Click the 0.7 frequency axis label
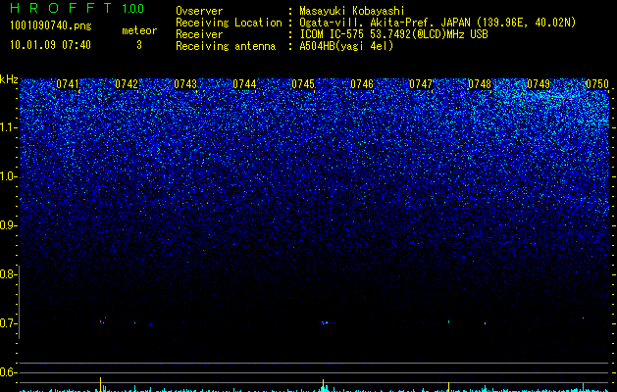Viewport: 617px width, 392px height. pos(8,323)
